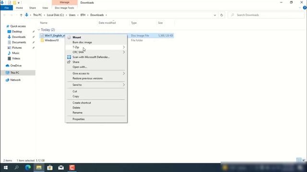
Task: Click the This PC monitor icon
Action: pyautogui.click(x=8, y=73)
